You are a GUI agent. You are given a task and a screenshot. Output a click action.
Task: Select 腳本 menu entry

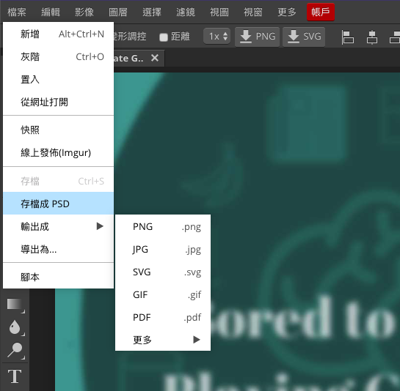point(59,277)
